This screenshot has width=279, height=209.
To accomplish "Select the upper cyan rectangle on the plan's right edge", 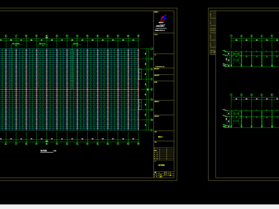I will point(140,74).
